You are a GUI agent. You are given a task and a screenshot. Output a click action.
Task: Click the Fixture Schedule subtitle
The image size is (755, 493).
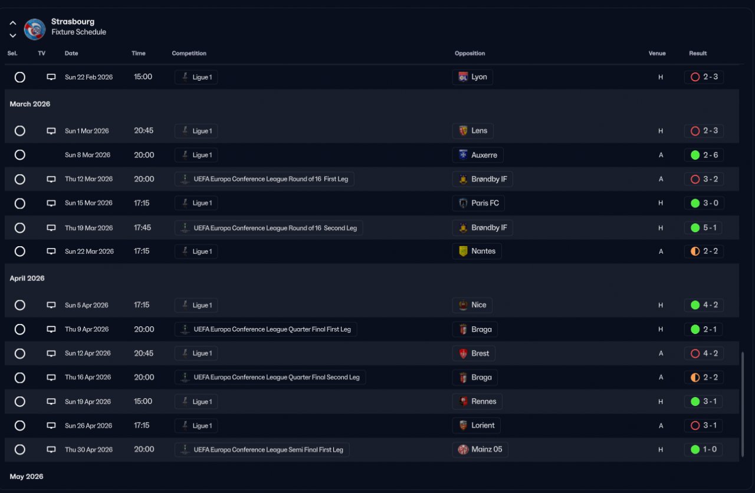(x=78, y=32)
